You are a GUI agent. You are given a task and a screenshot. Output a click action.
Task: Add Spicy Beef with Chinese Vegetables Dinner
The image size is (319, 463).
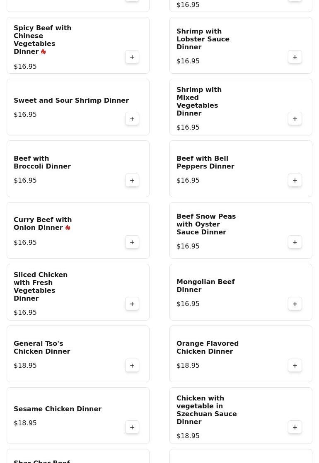pos(132,57)
